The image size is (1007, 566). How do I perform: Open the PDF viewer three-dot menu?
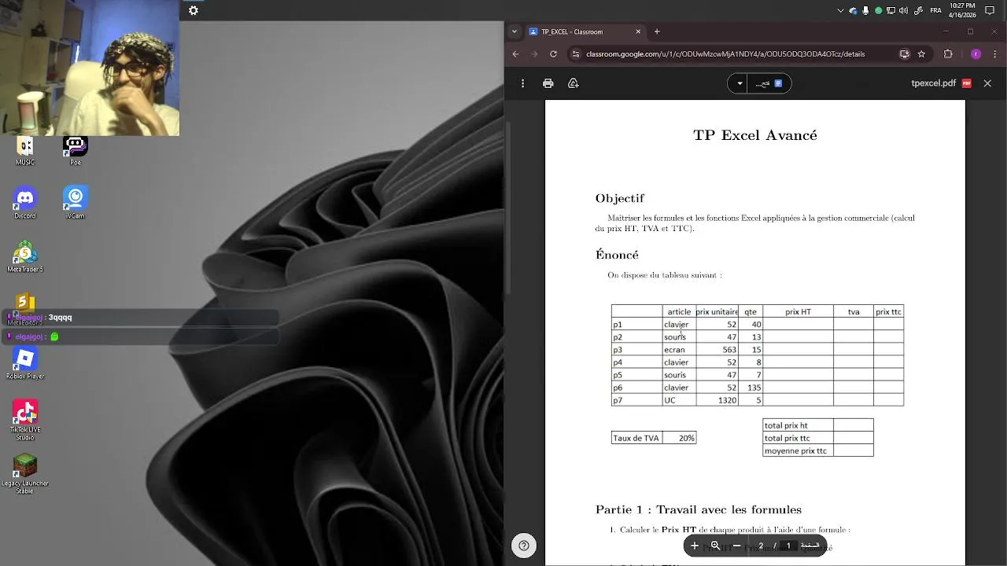tap(523, 83)
